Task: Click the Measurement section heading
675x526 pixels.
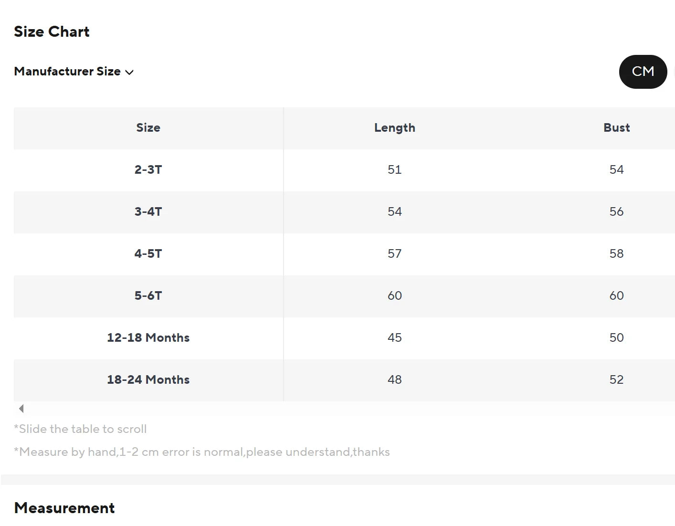Action: click(x=64, y=508)
